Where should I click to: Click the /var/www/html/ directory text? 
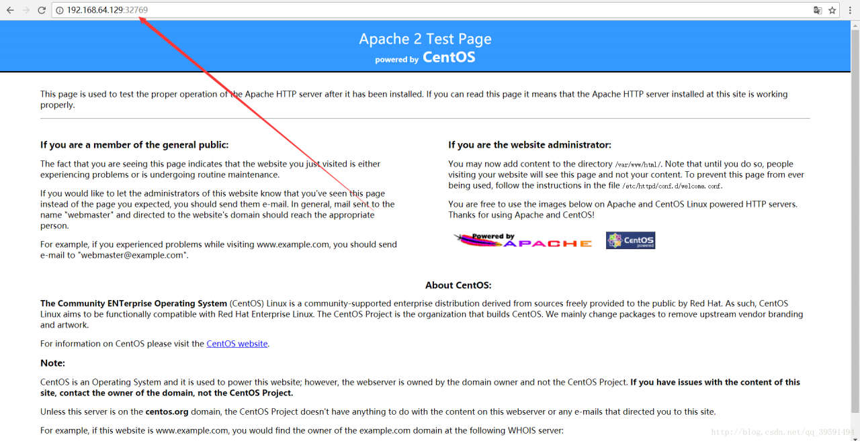pos(638,164)
